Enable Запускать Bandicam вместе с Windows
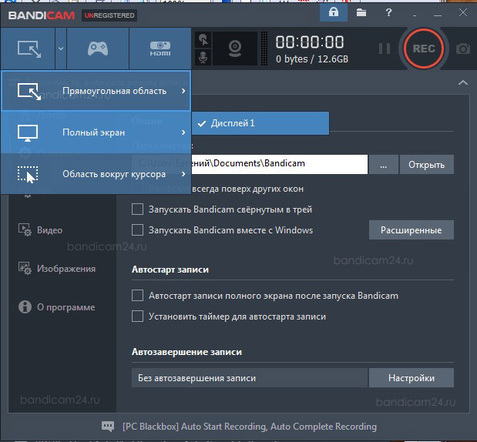This screenshot has width=477, height=442. 137,229
